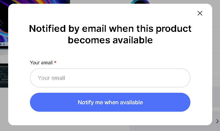This screenshot has width=220, height=131.
Task: Click the popup heading about product availability
Action: coord(110,34)
